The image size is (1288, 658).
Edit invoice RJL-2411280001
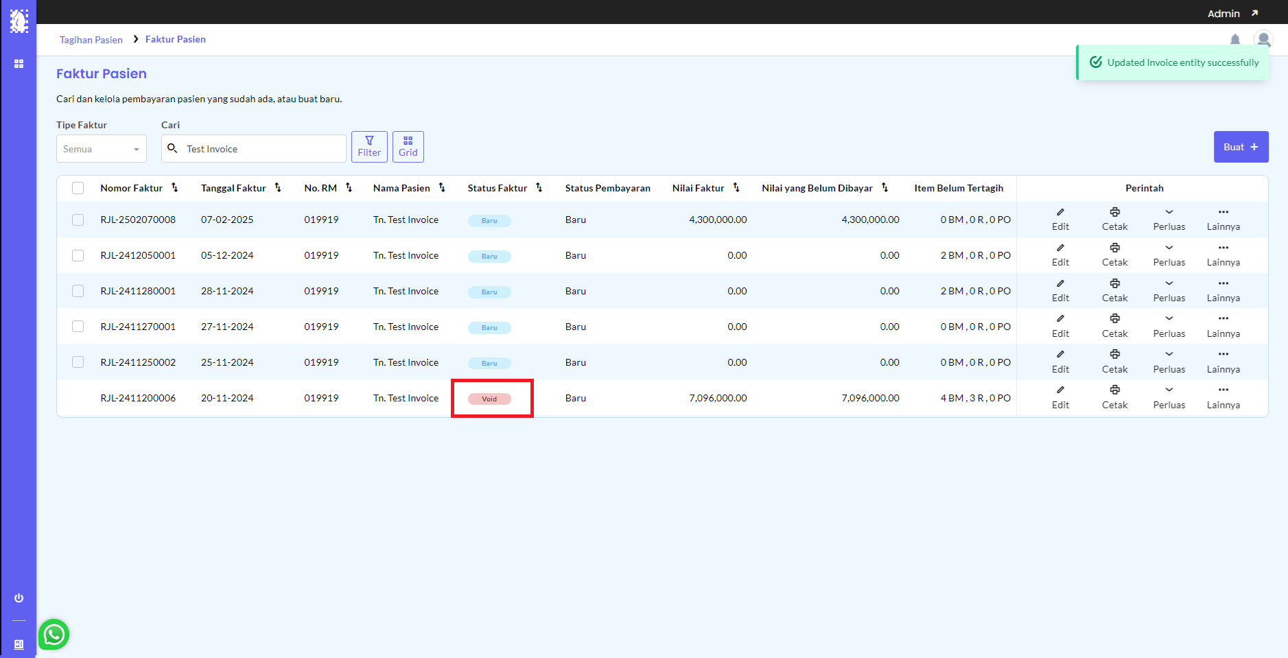click(1060, 291)
